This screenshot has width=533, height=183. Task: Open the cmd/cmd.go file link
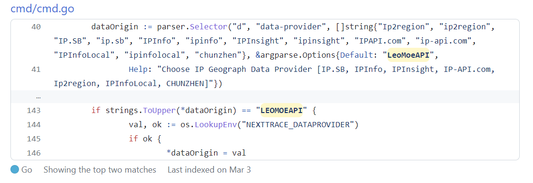pos(43,9)
